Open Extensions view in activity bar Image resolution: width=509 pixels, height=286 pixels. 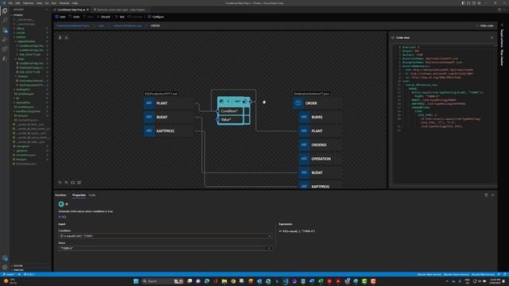5,49
